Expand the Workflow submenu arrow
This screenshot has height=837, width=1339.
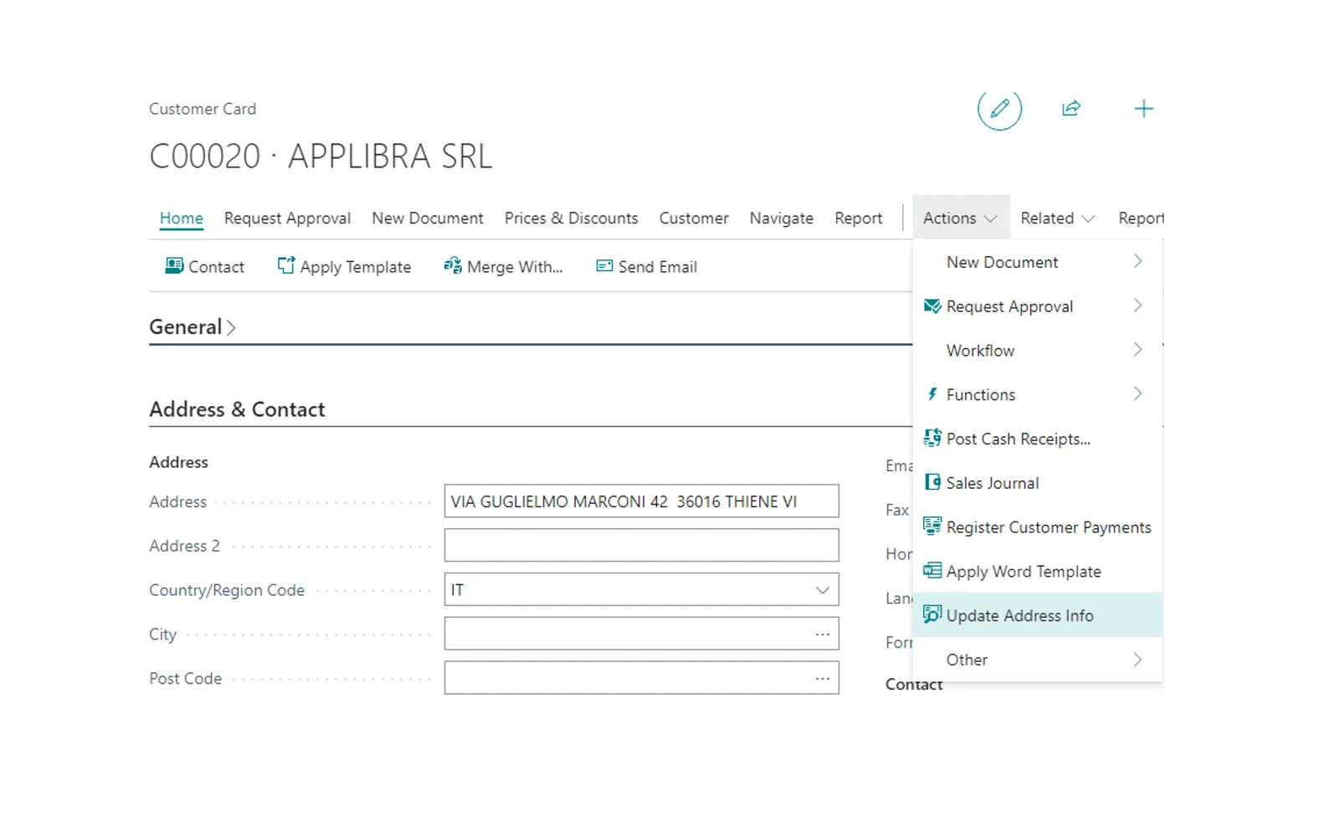(1138, 350)
